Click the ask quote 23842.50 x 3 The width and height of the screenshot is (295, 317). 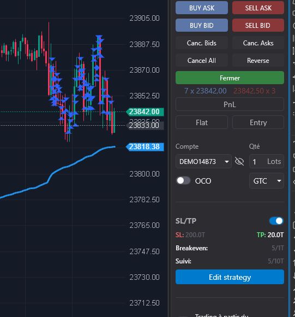(x=254, y=91)
